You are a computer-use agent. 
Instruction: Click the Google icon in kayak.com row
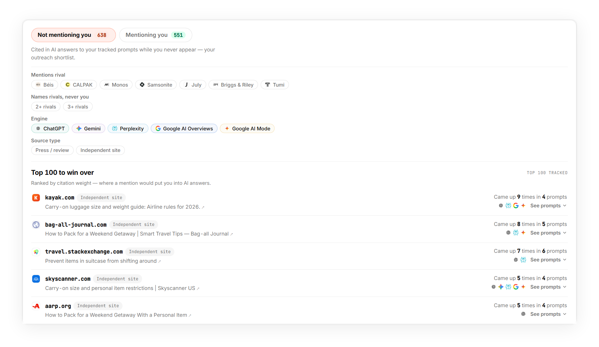(516, 206)
